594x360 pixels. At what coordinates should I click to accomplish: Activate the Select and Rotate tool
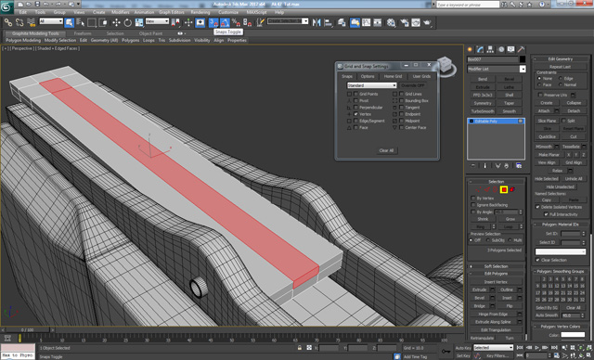128,22
